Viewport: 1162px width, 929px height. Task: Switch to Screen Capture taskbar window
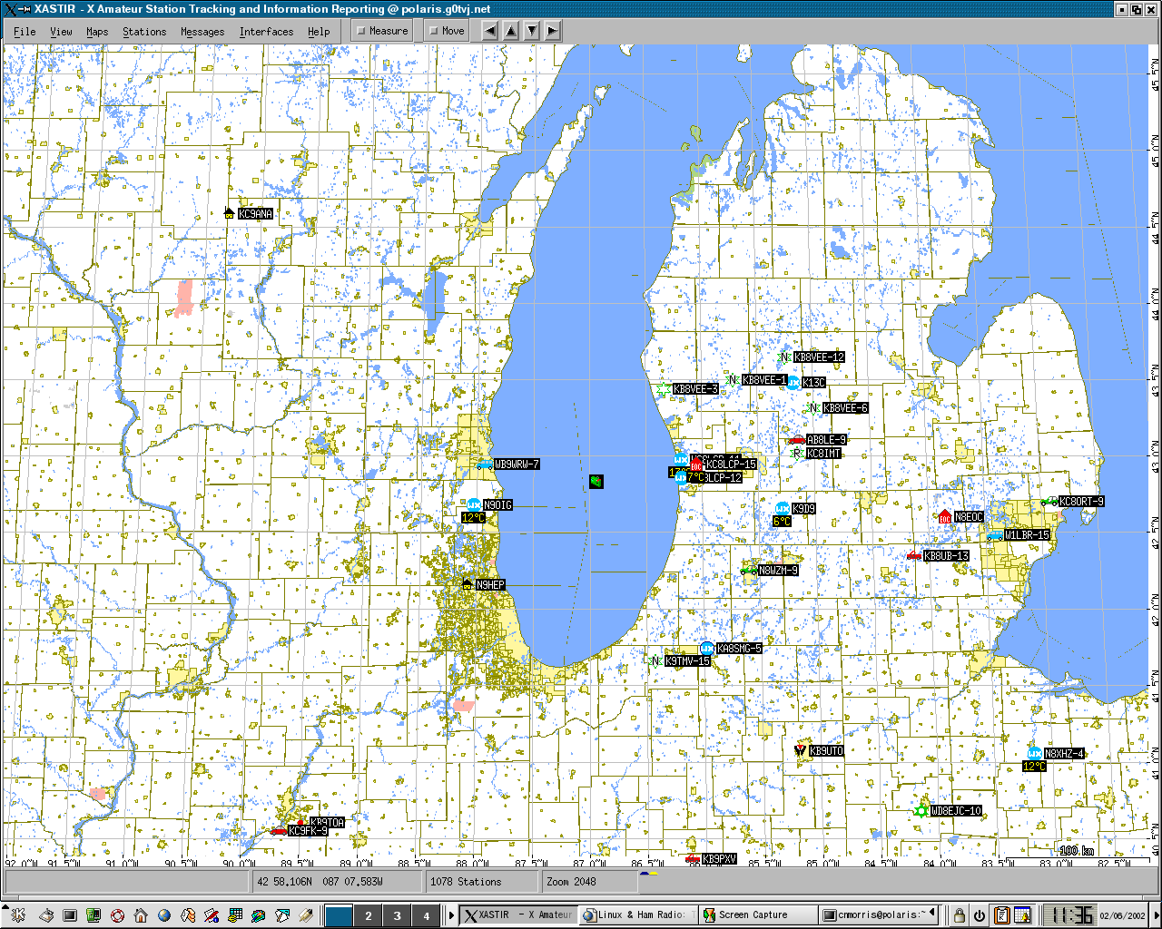coord(753,914)
